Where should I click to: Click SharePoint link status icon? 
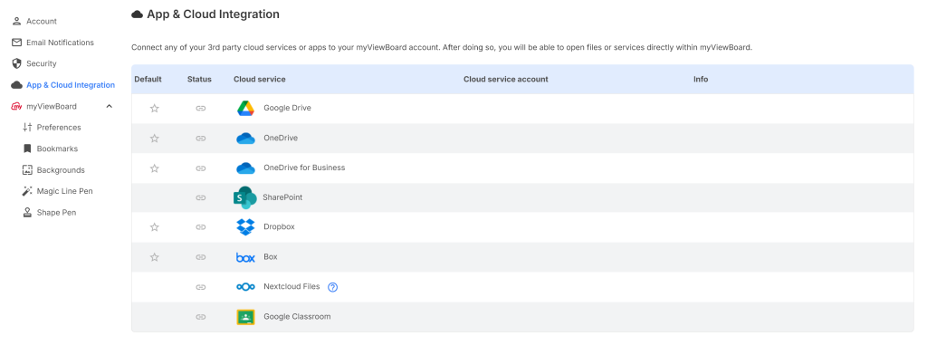click(200, 197)
